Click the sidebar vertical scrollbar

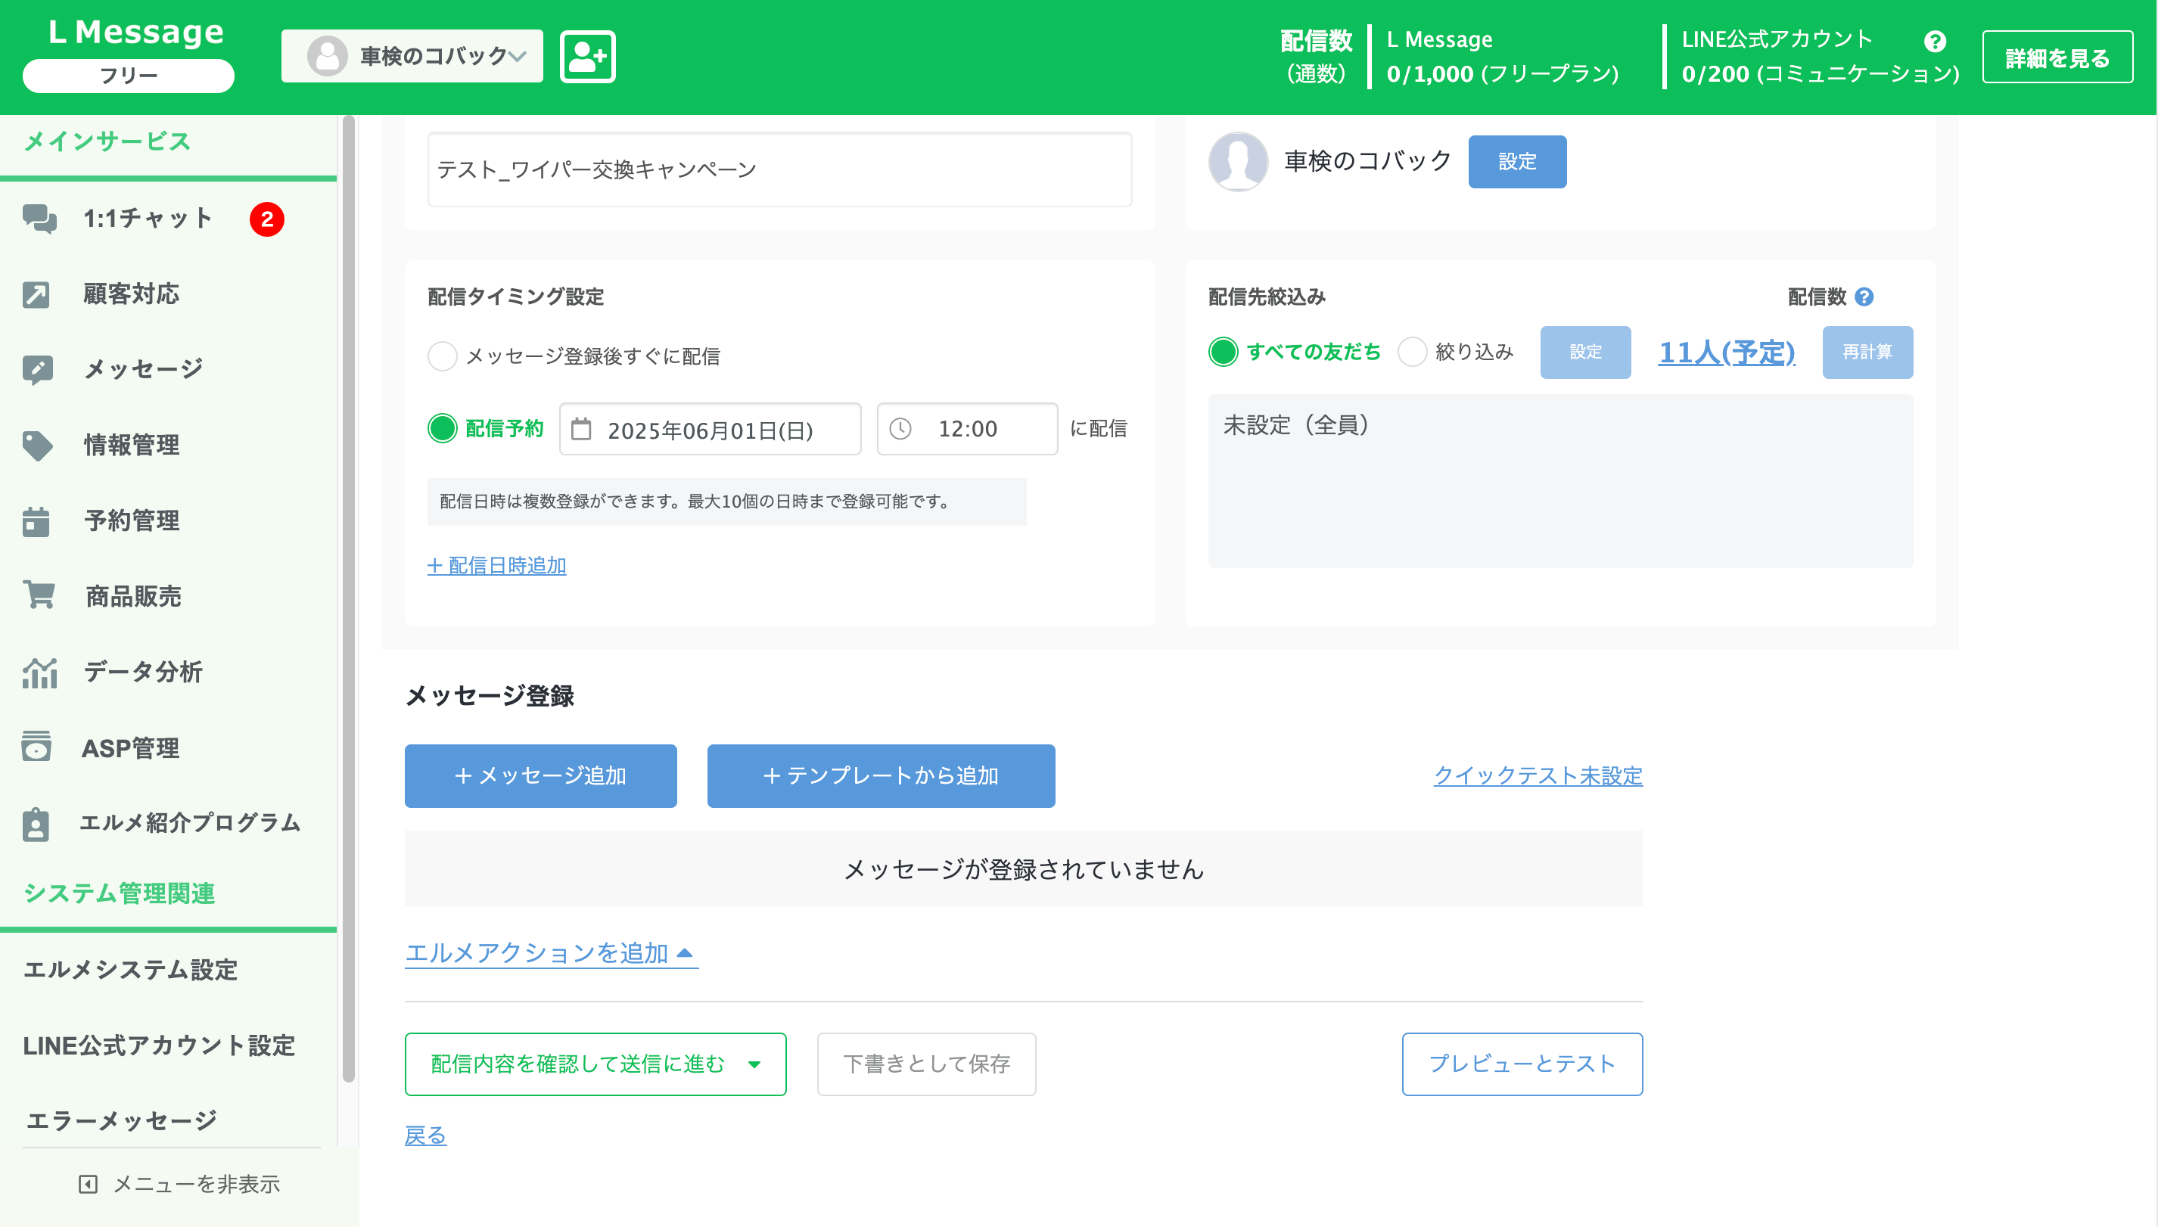click(348, 598)
